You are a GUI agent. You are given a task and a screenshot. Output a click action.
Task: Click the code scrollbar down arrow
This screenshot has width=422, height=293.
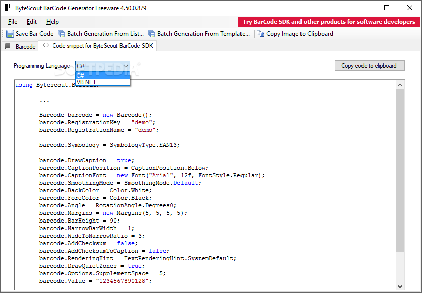coord(400,287)
